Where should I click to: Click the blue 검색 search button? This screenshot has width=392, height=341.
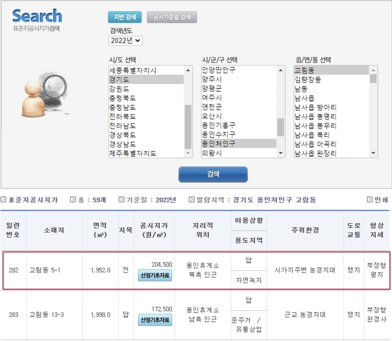(x=213, y=174)
